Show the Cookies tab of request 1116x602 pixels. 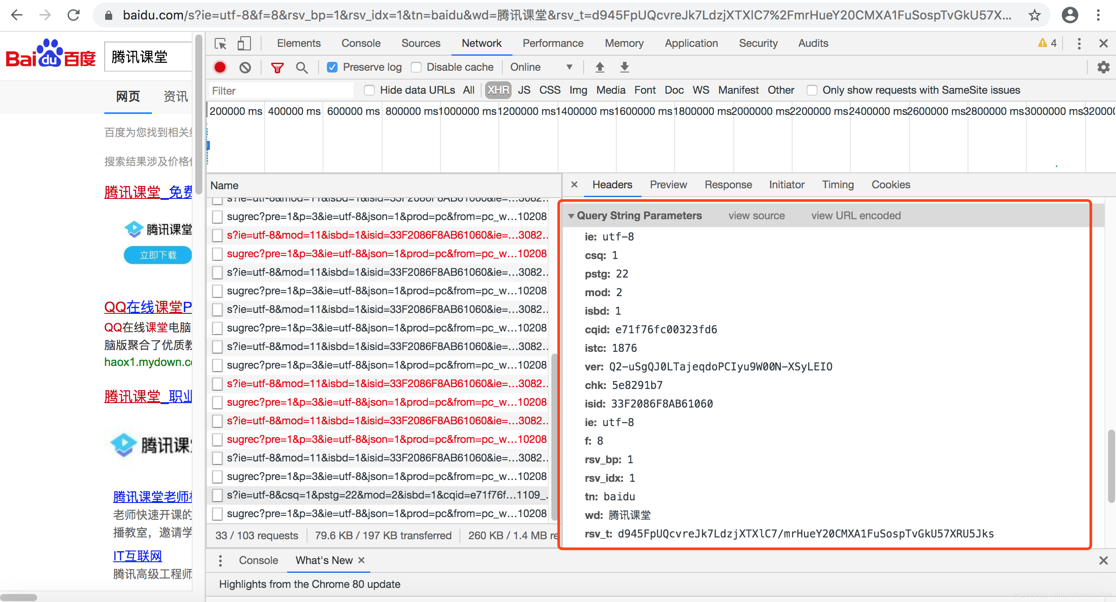pos(891,185)
